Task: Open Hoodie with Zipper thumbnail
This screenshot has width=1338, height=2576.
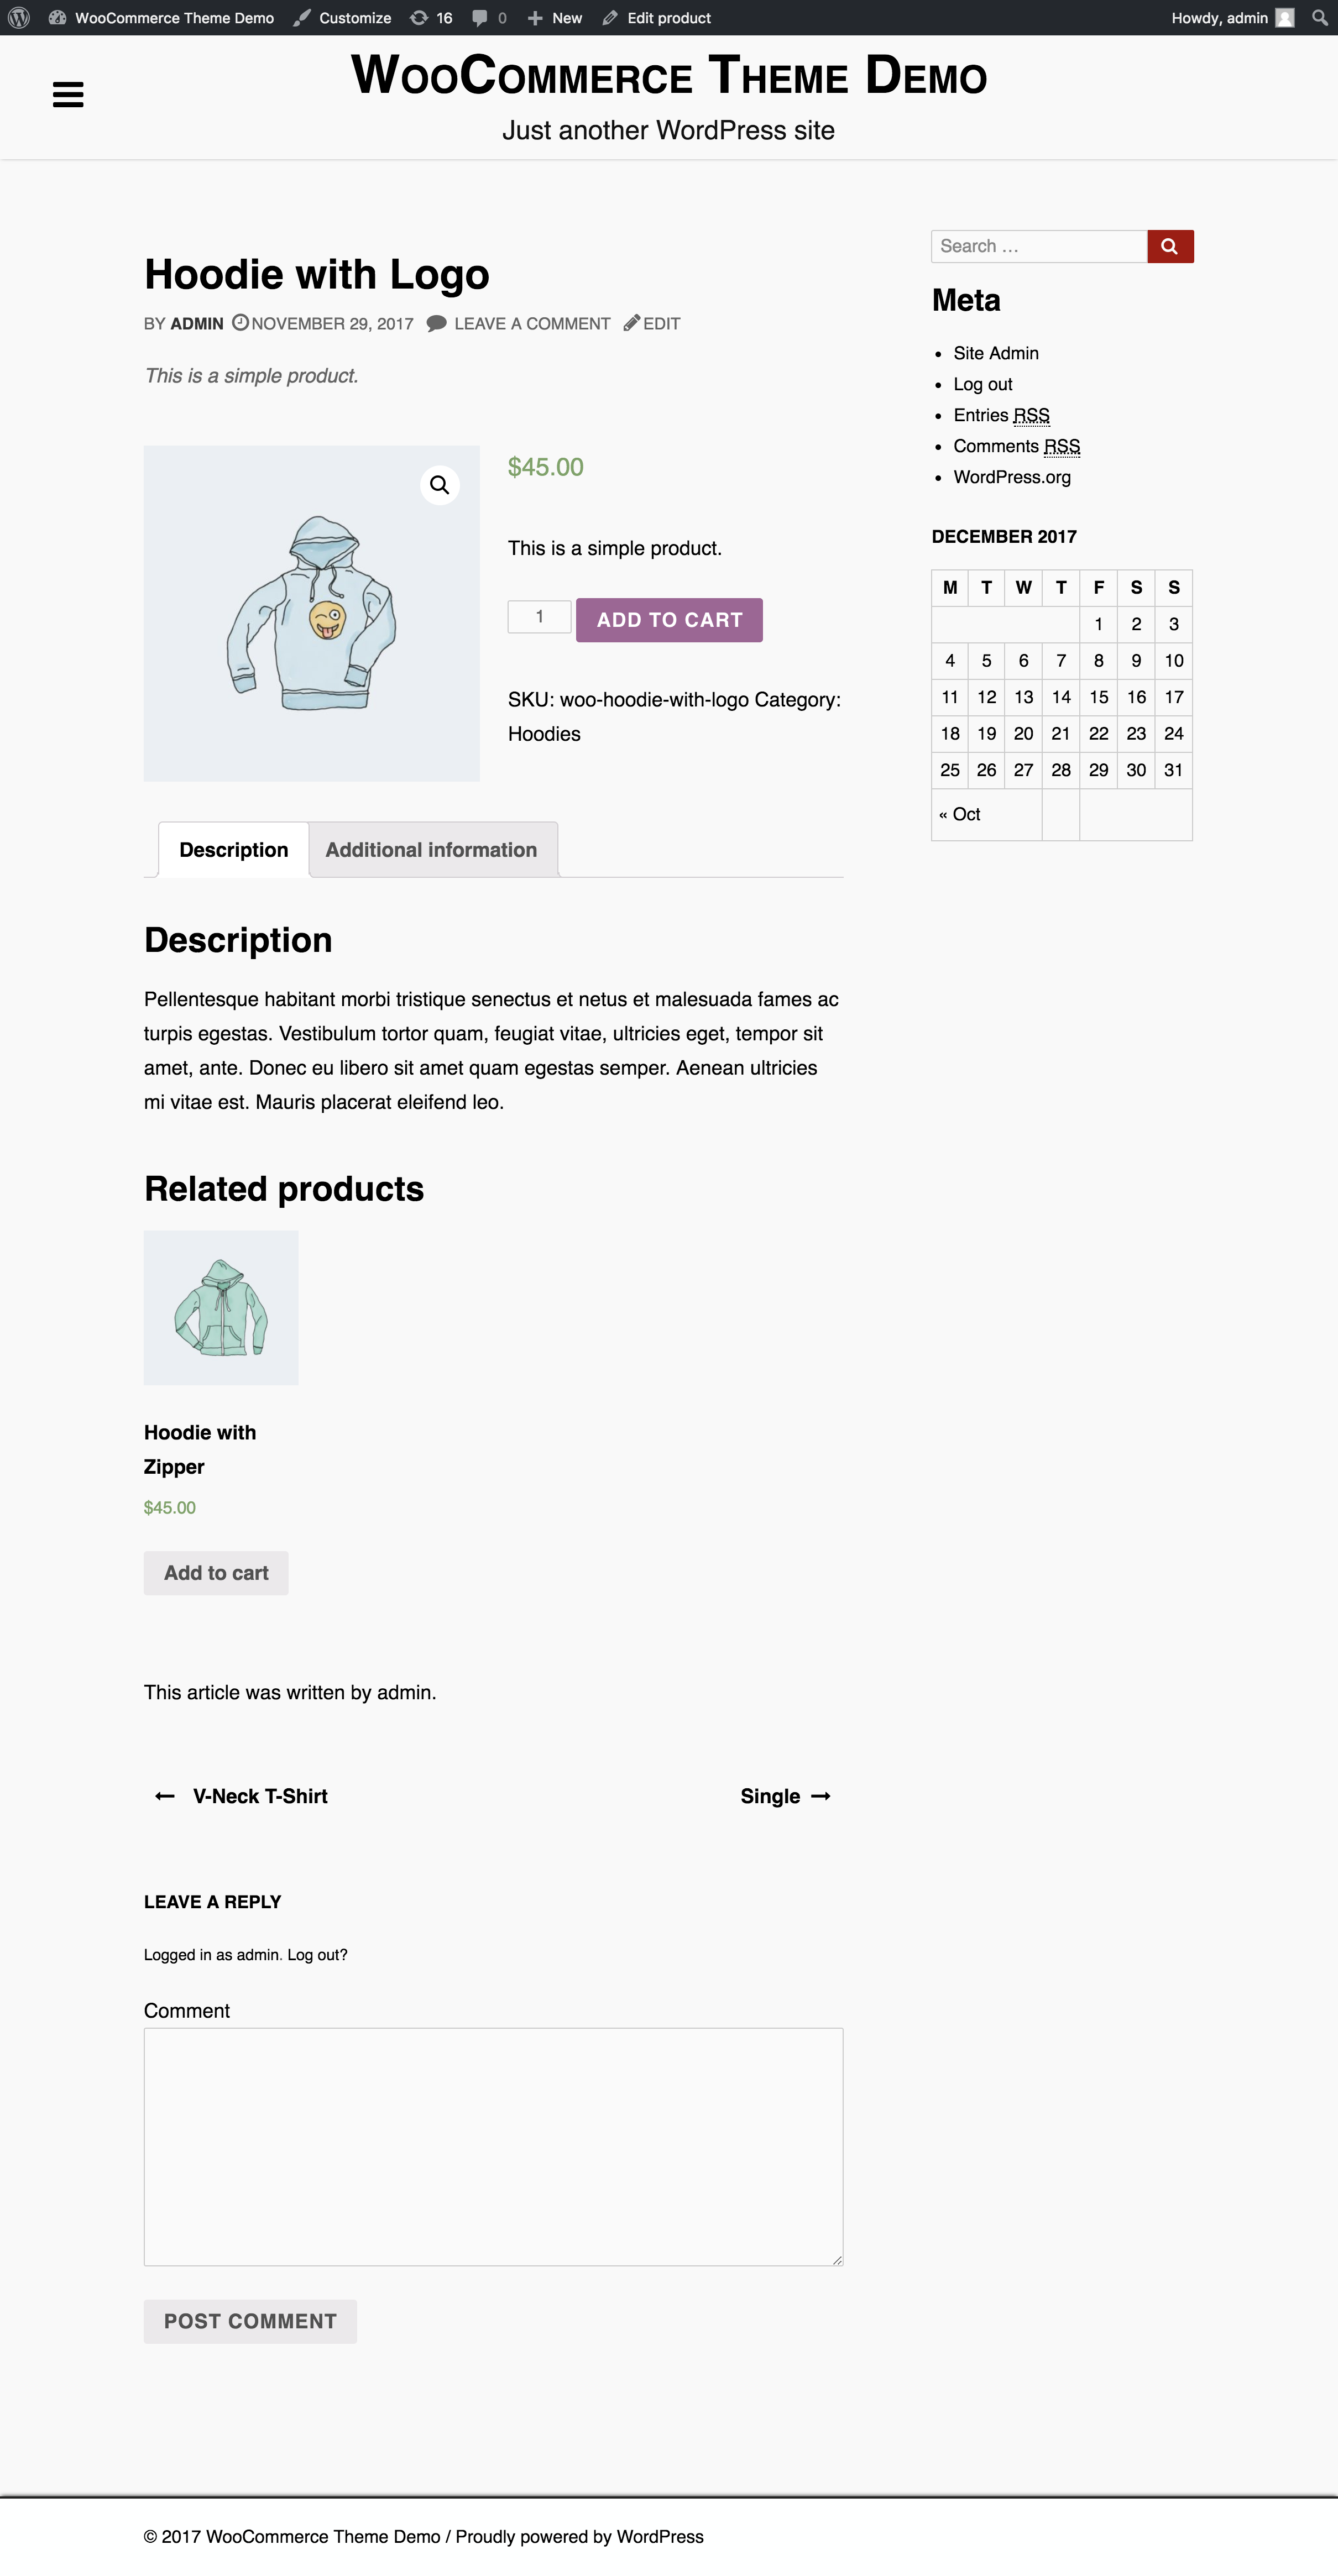Action: click(221, 1307)
